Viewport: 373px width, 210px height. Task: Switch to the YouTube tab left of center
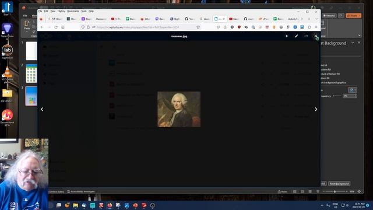click(116, 19)
